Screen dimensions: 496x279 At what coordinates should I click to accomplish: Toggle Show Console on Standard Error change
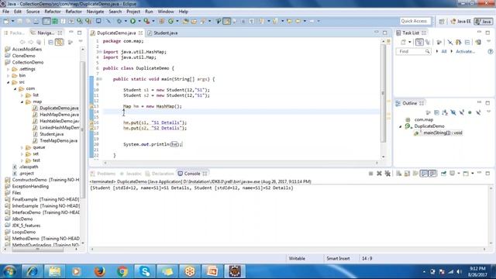432,174
